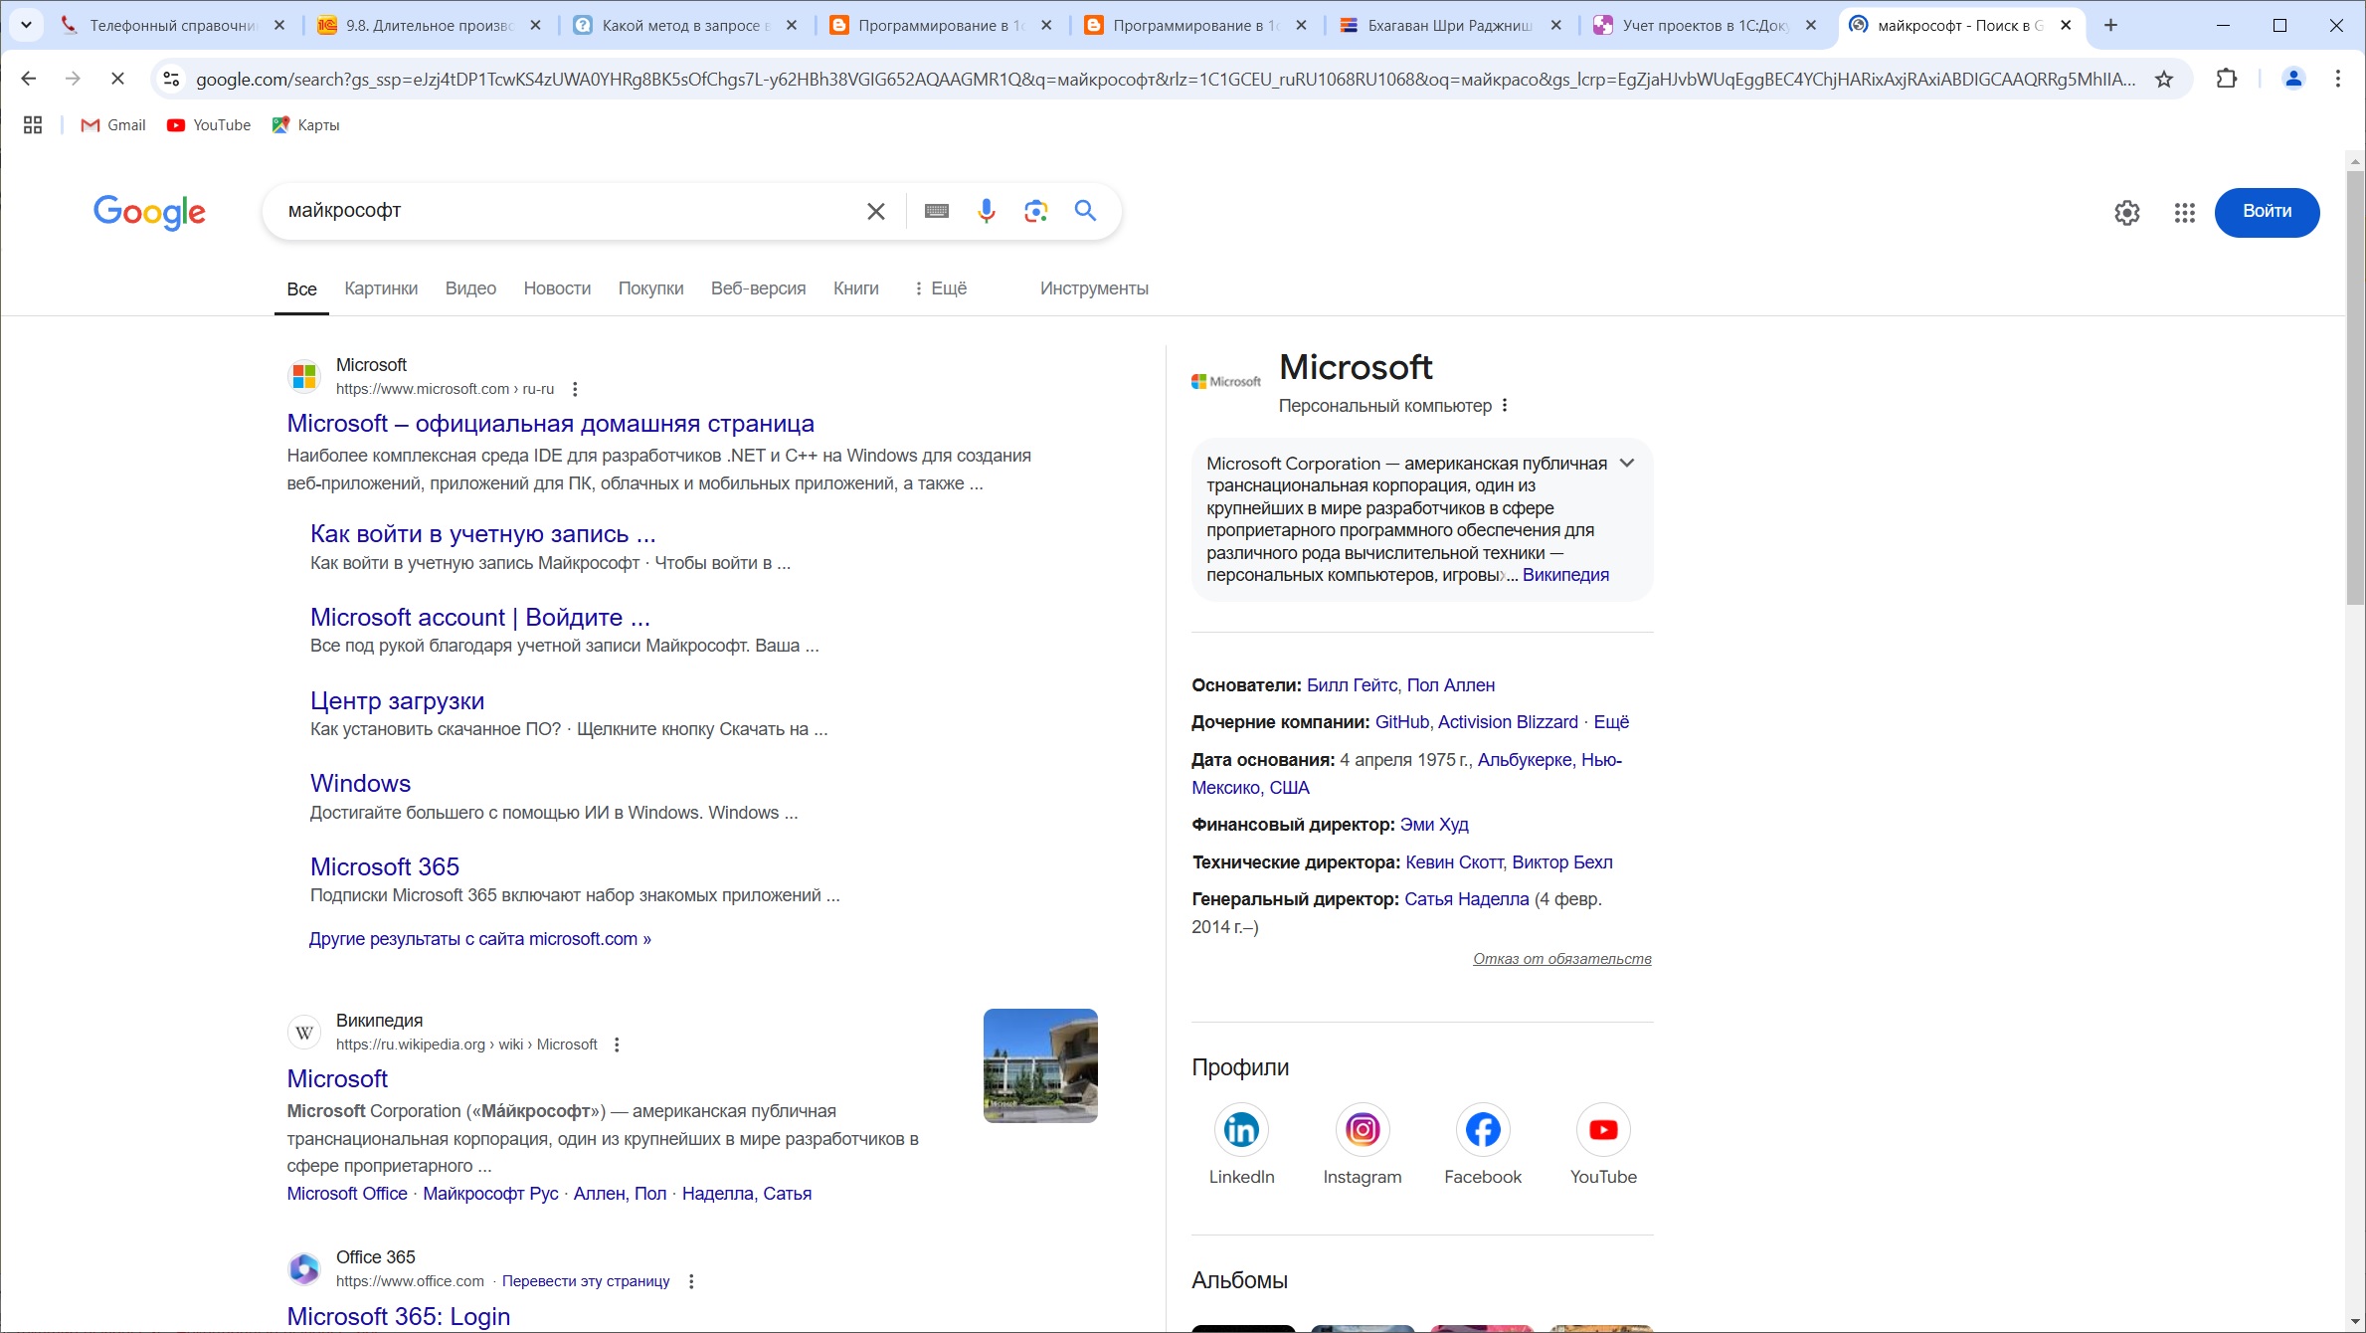Open the tab search dropdown arrow

[x=26, y=25]
